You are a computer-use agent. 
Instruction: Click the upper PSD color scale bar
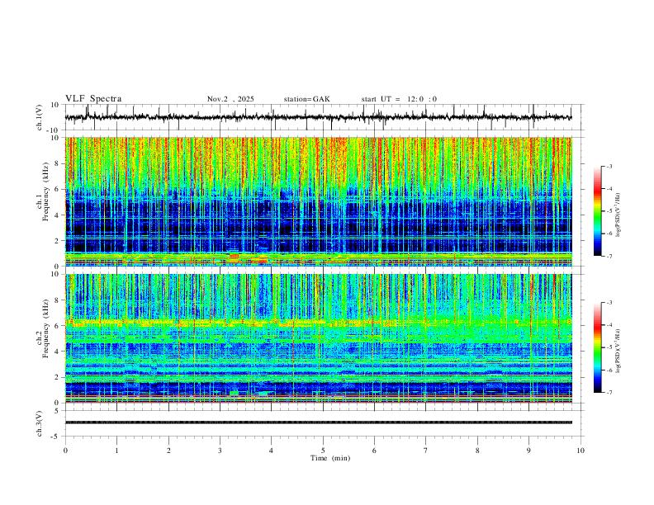(598, 211)
